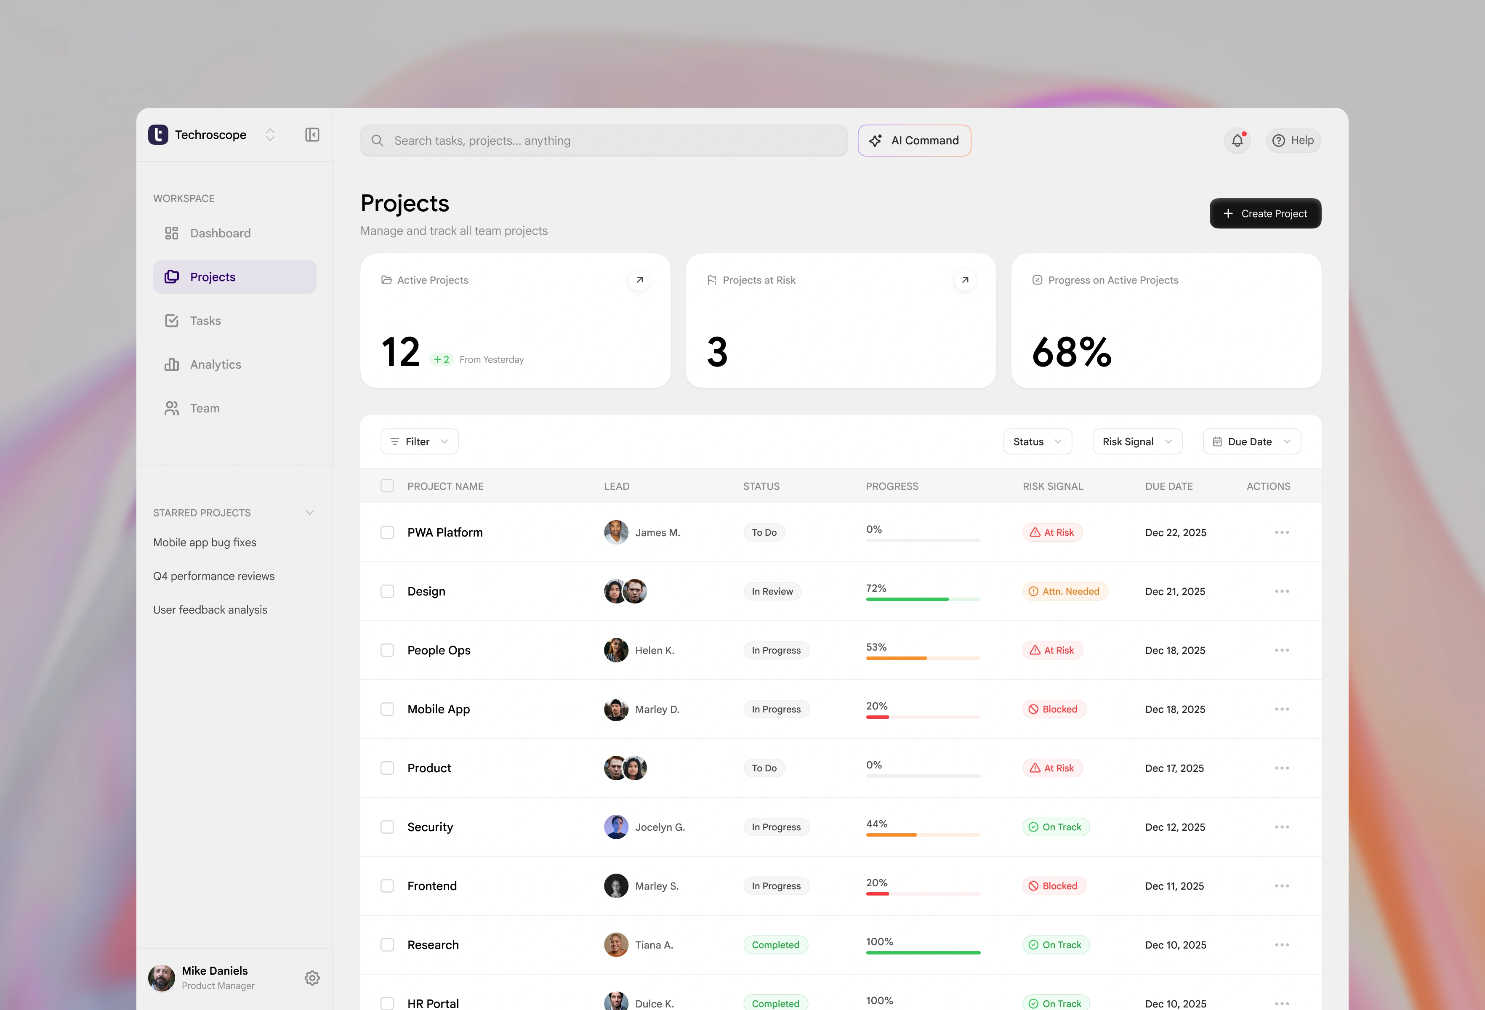Focus the search tasks and projects field

[603, 141]
